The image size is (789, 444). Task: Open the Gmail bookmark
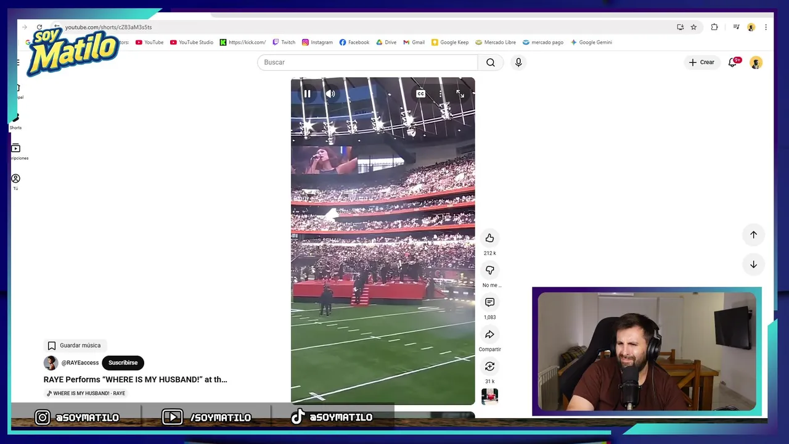414,43
